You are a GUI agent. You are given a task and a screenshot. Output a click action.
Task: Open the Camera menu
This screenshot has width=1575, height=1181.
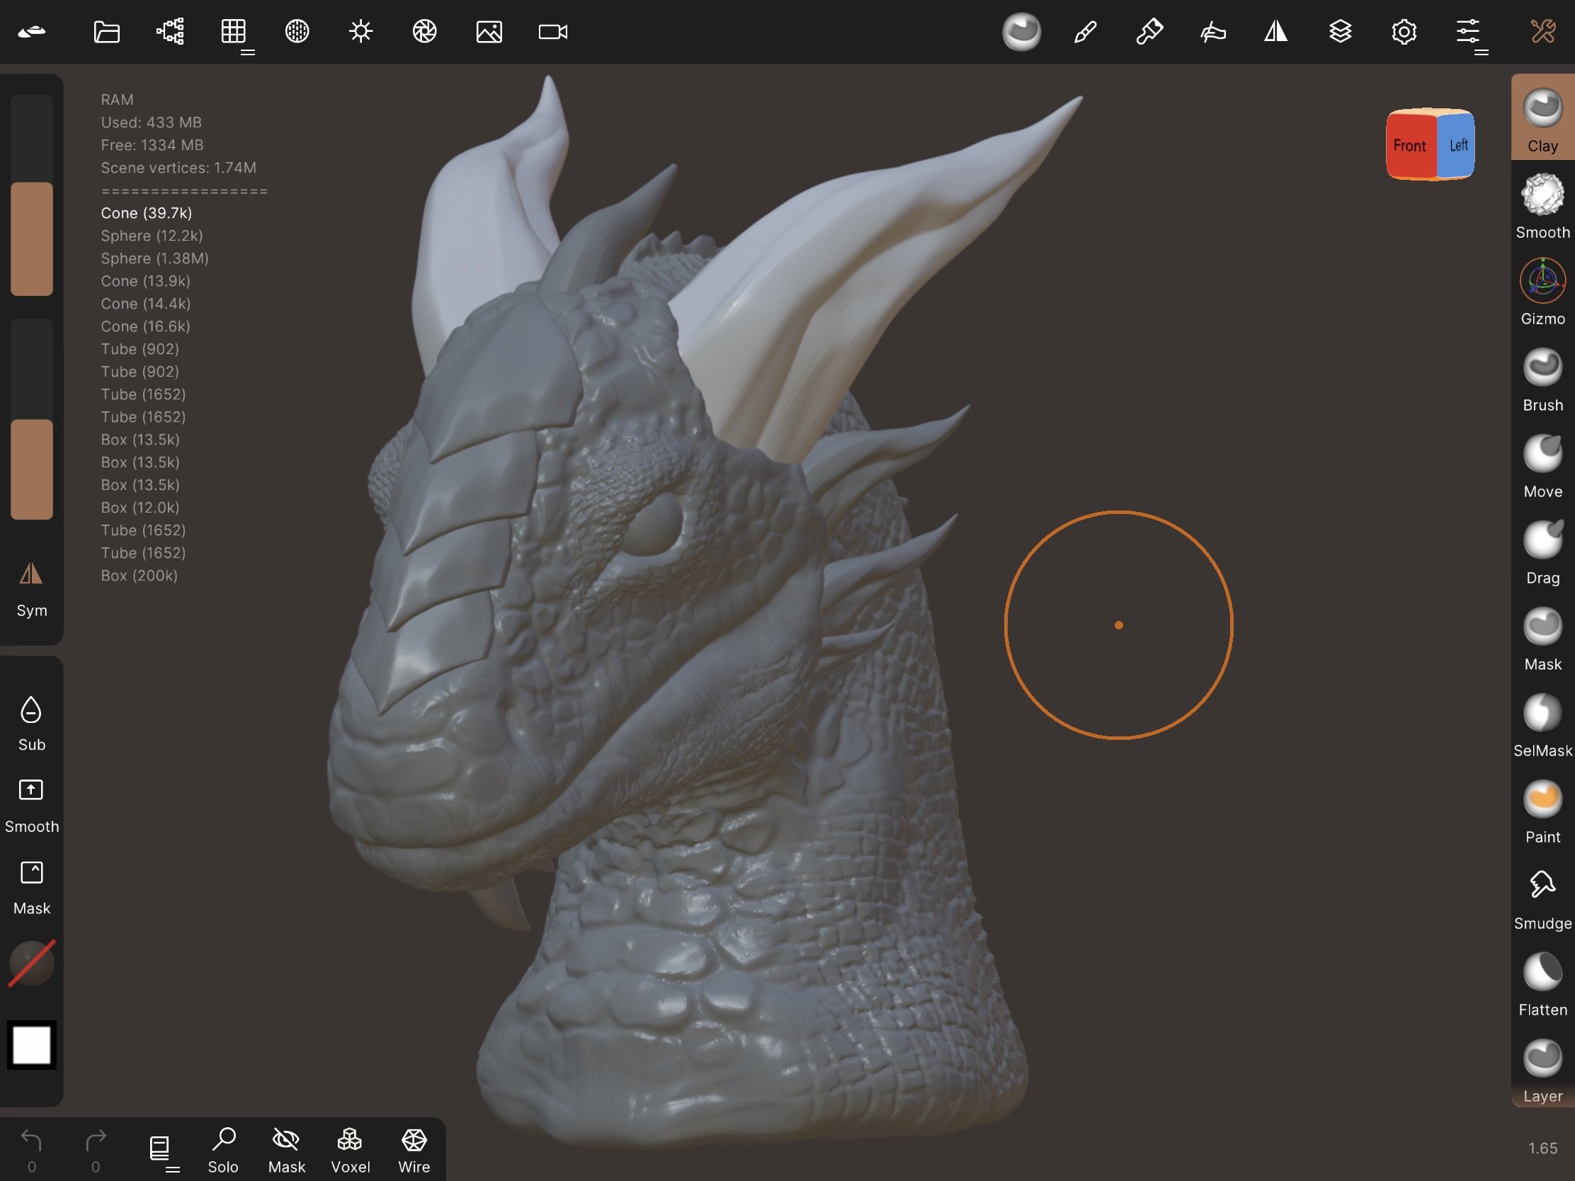pyautogui.click(x=553, y=31)
